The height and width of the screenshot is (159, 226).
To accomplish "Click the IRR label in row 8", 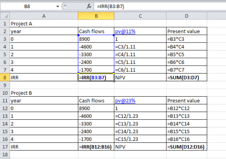I will (44, 77).
